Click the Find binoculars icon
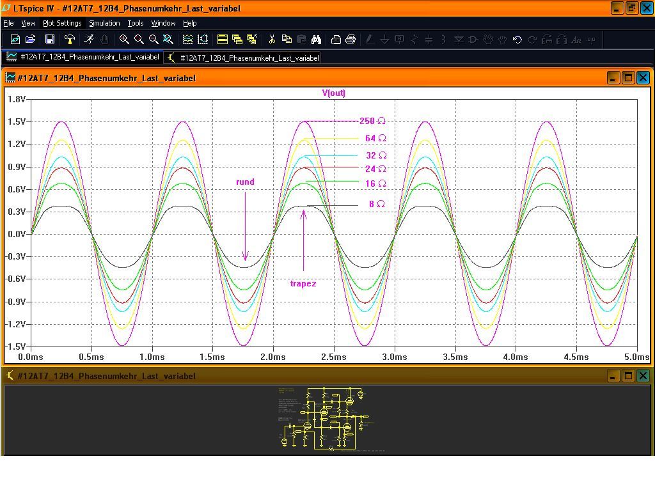The image size is (655, 491). (316, 40)
